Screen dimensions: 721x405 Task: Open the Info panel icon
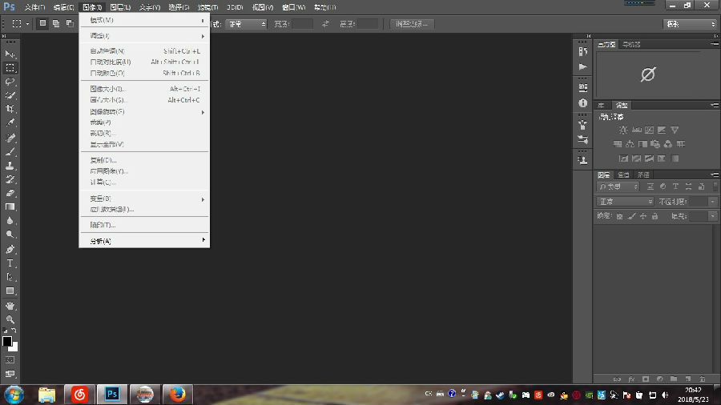coord(582,103)
